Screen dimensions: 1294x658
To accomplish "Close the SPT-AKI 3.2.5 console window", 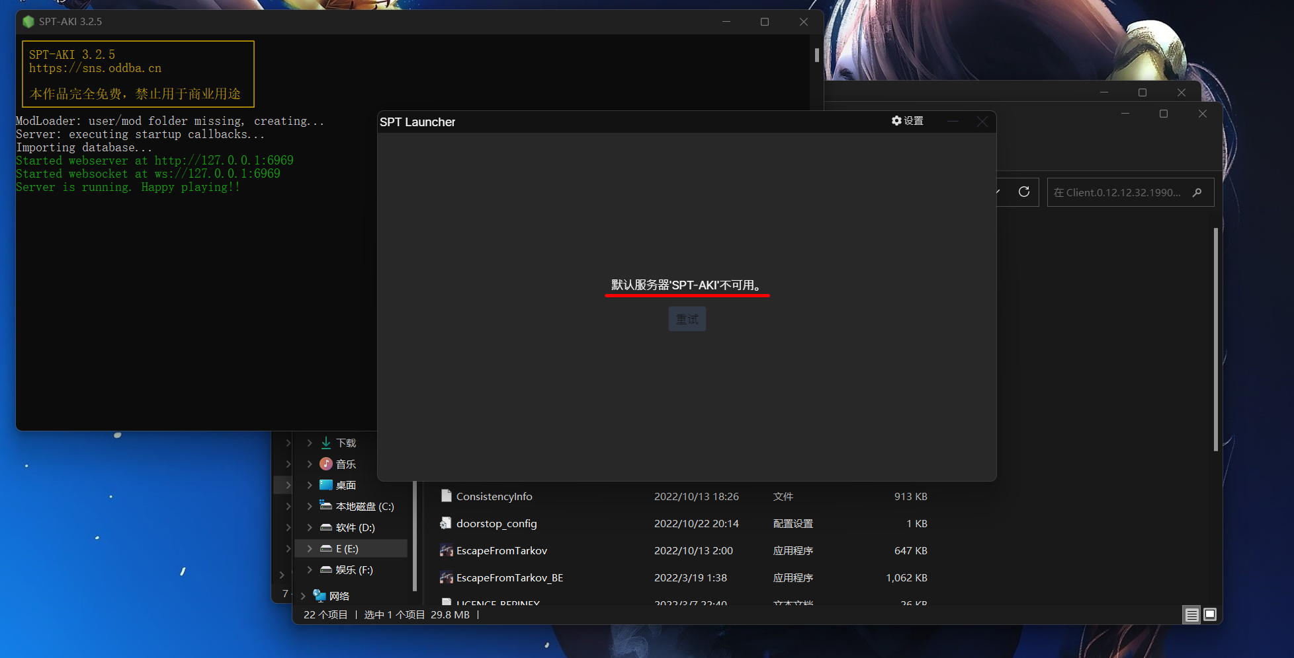I will point(804,22).
